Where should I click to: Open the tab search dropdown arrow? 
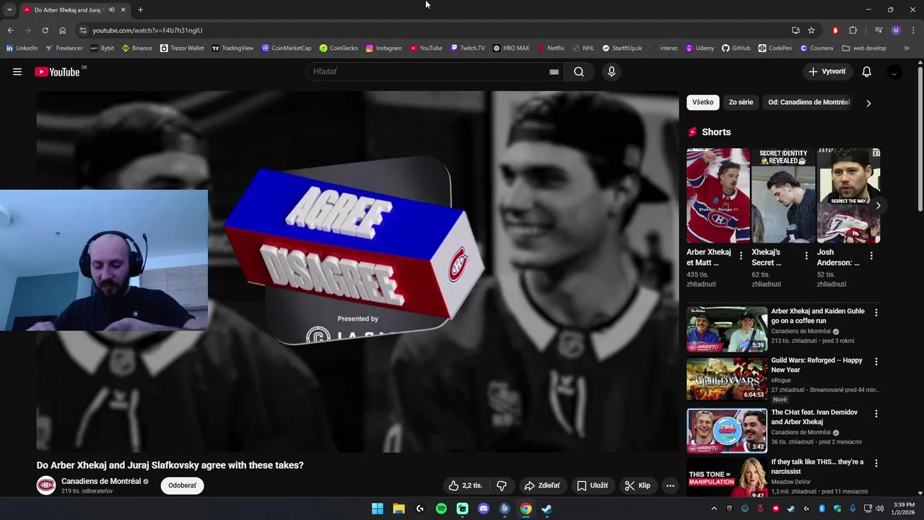pos(9,10)
